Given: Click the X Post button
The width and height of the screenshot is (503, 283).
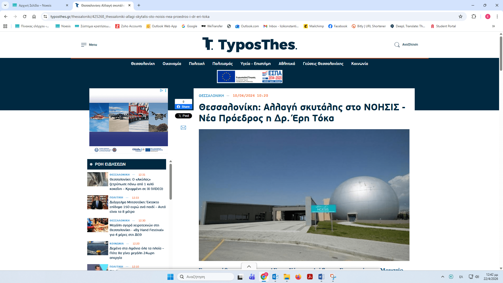Looking at the screenshot, I should [183, 116].
